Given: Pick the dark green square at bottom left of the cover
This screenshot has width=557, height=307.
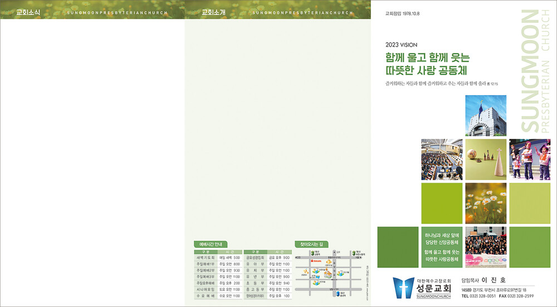Looking at the screenshot, I should tap(398, 246).
